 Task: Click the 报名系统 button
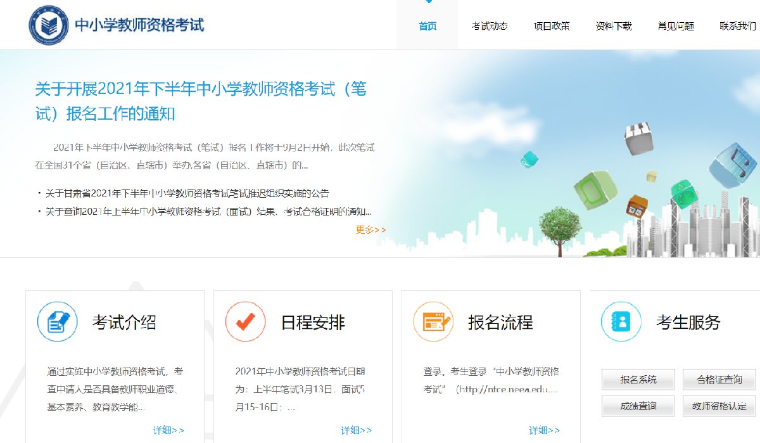(638, 380)
